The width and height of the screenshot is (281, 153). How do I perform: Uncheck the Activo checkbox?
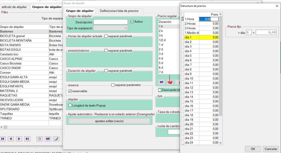coord(132,22)
